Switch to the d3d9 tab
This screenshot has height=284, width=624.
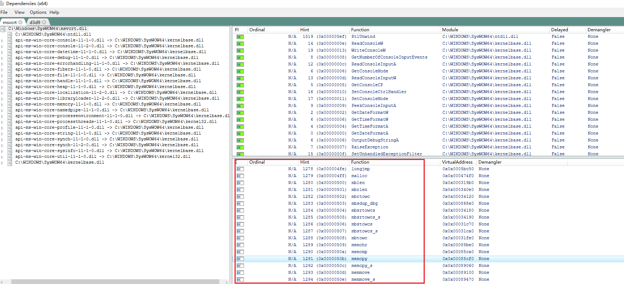click(35, 22)
